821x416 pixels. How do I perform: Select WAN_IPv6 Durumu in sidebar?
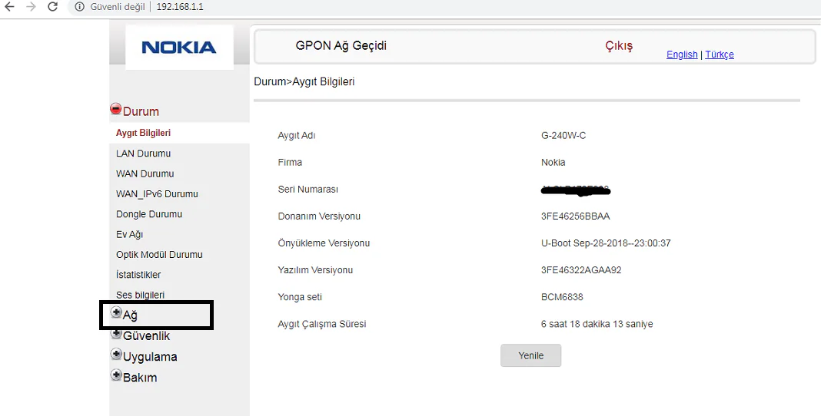pyautogui.click(x=157, y=194)
